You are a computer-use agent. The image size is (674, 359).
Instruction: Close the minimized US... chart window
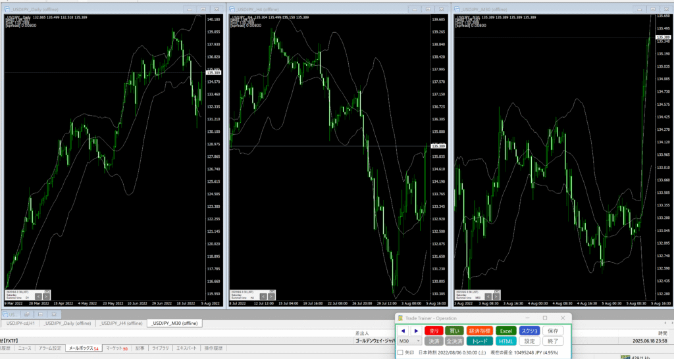(x=54, y=314)
